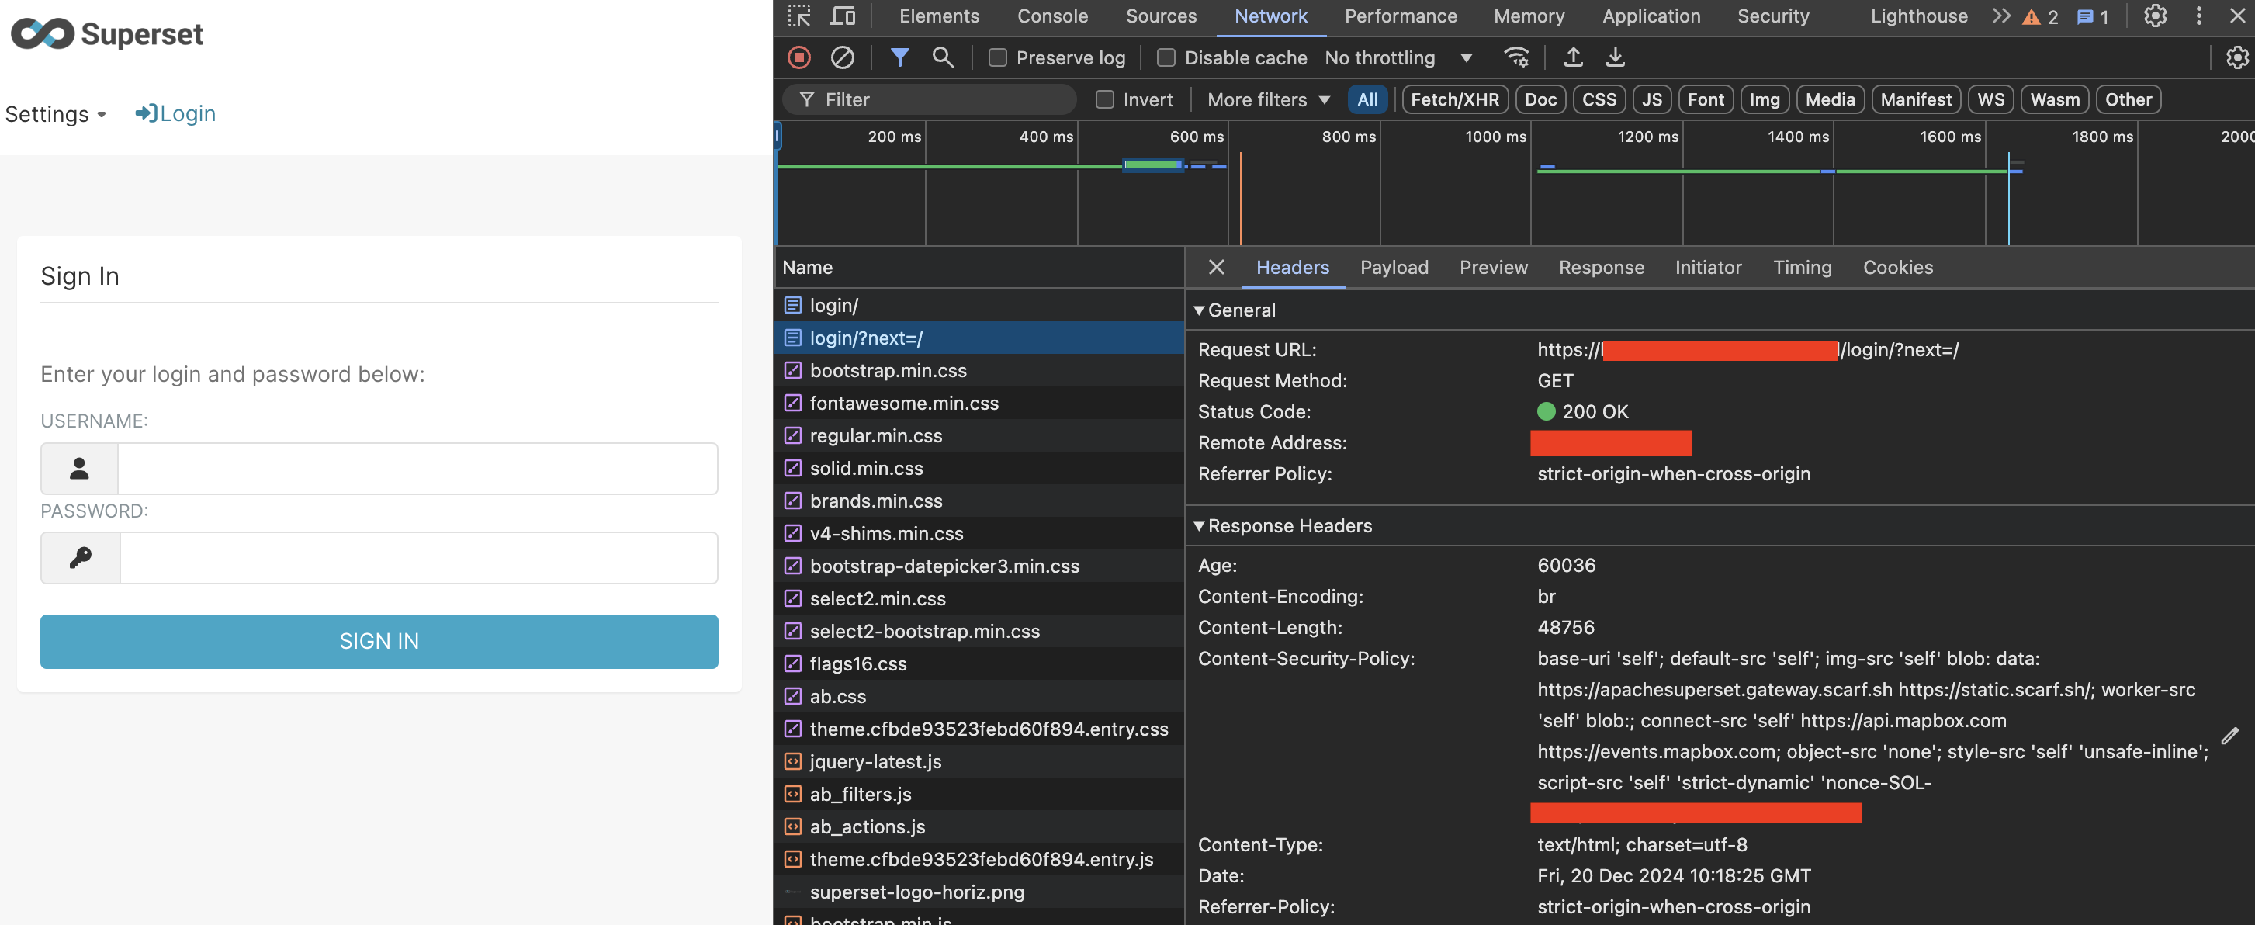Viewport: 2255px width, 925px height.
Task: Filter requests by CSS type
Action: pos(1599,100)
